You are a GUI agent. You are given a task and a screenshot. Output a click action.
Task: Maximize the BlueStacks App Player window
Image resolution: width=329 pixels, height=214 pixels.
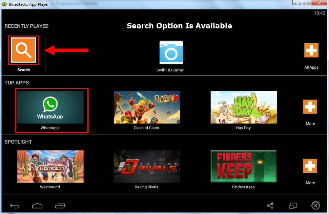307,3
